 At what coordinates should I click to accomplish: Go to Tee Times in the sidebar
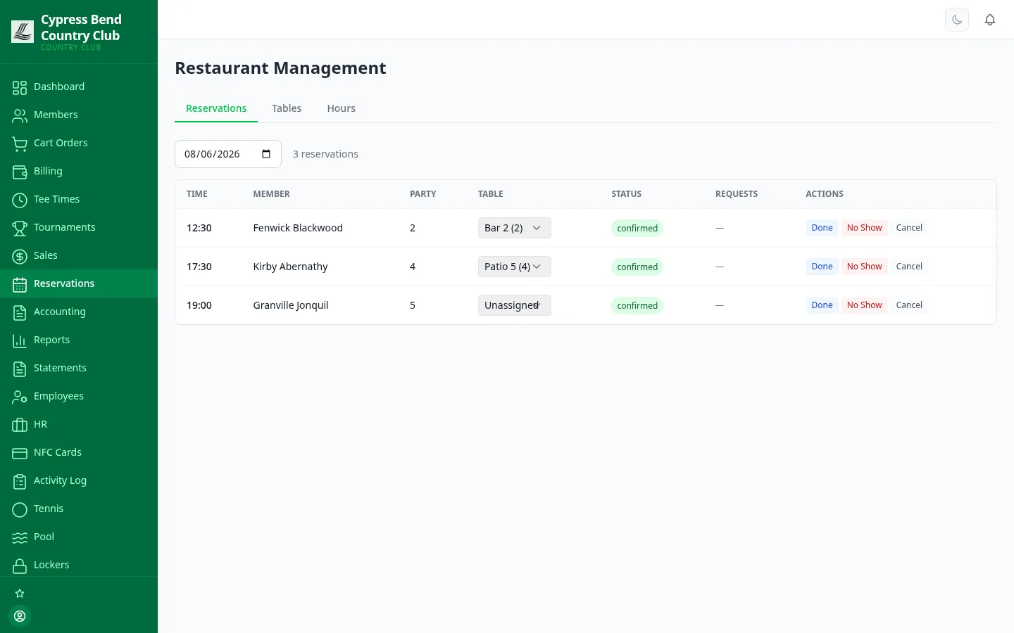coord(79,199)
